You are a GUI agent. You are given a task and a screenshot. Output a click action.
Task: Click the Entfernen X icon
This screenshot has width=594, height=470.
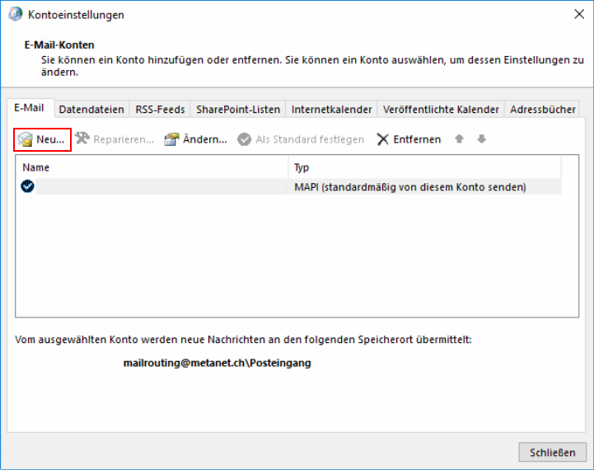[383, 139]
